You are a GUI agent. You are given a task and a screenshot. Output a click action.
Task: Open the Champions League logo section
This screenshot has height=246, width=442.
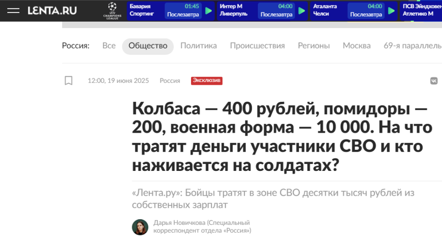tap(112, 11)
